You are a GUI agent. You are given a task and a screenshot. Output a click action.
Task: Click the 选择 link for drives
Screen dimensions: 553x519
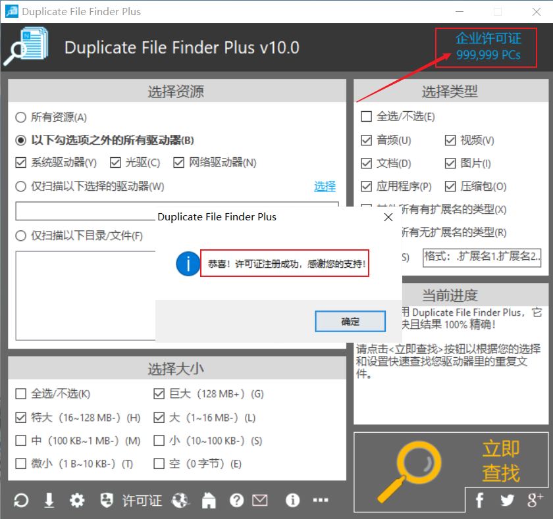click(x=325, y=186)
